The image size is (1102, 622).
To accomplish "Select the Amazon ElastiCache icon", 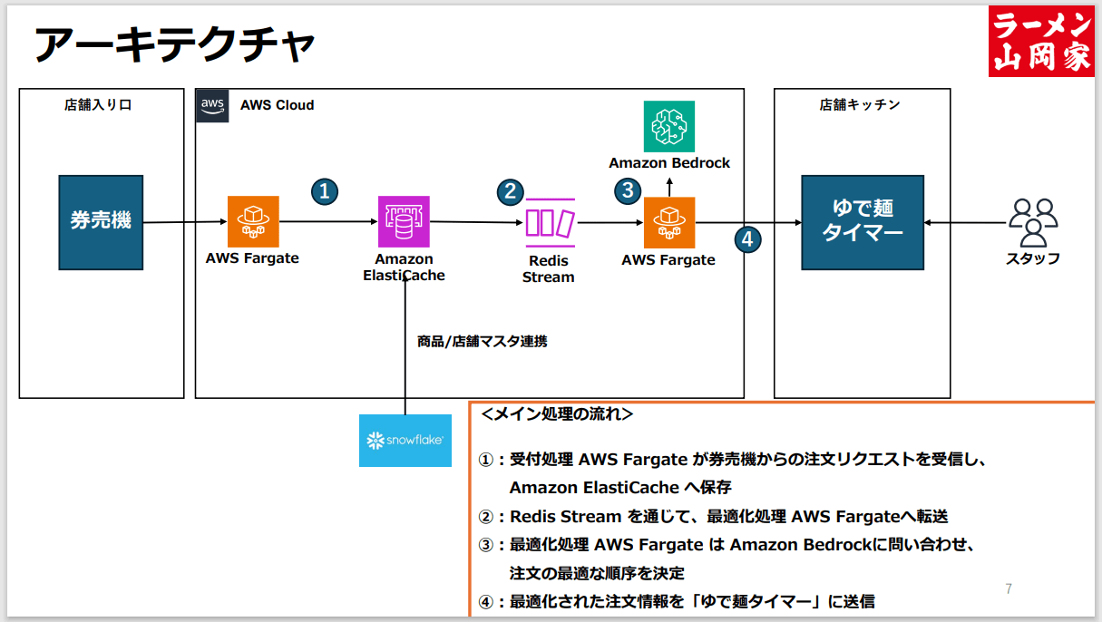I will (404, 221).
